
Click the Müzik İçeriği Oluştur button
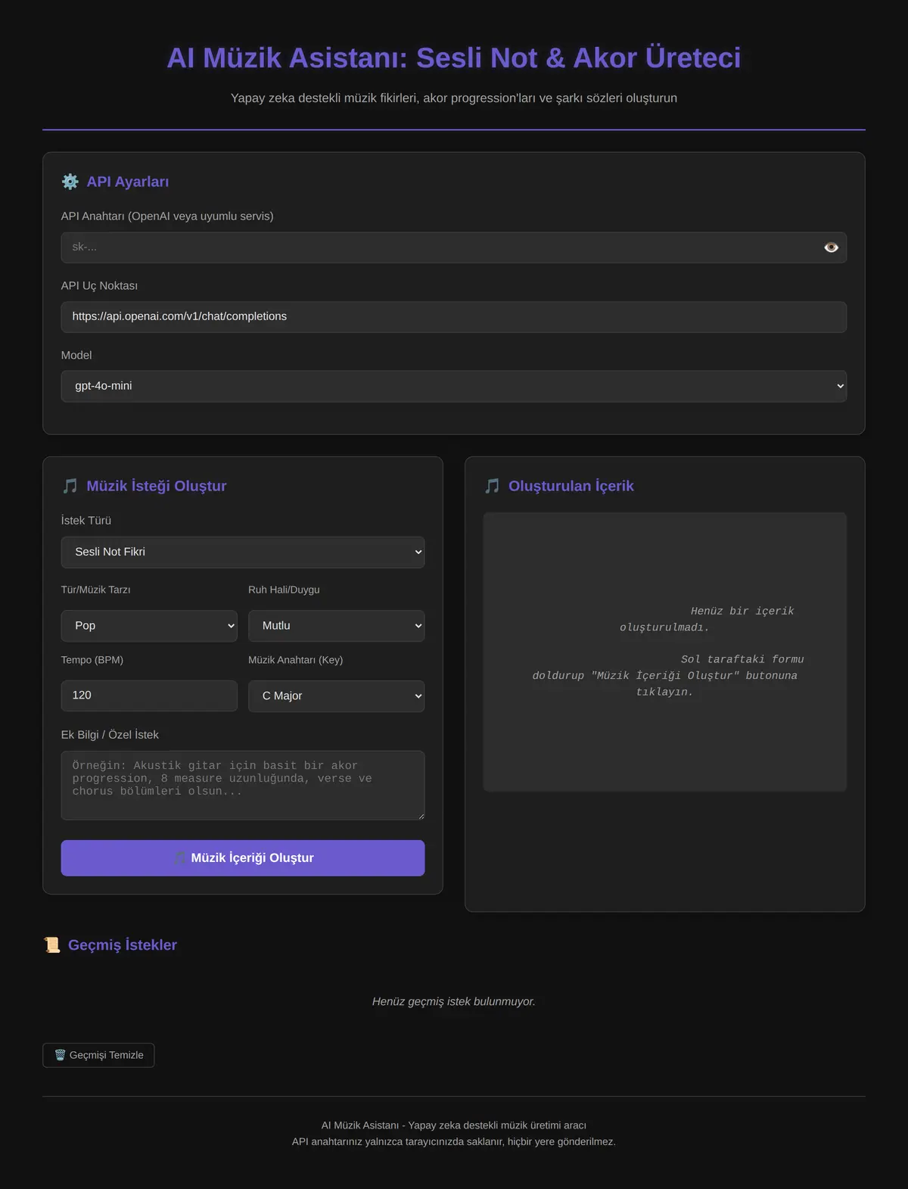tap(243, 858)
